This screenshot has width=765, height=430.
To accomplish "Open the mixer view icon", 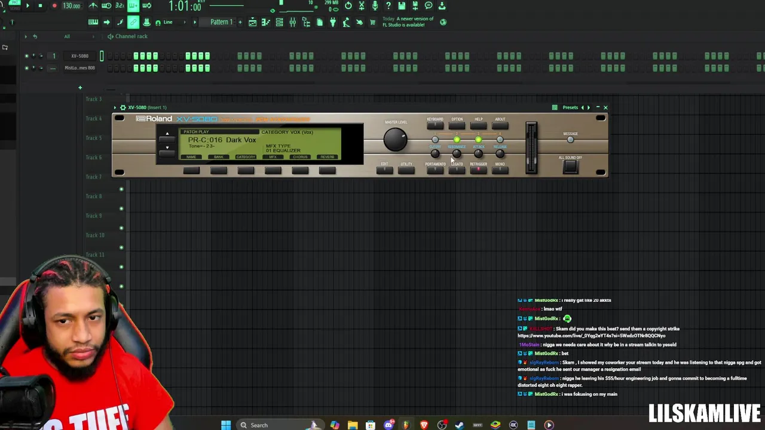I will click(293, 22).
